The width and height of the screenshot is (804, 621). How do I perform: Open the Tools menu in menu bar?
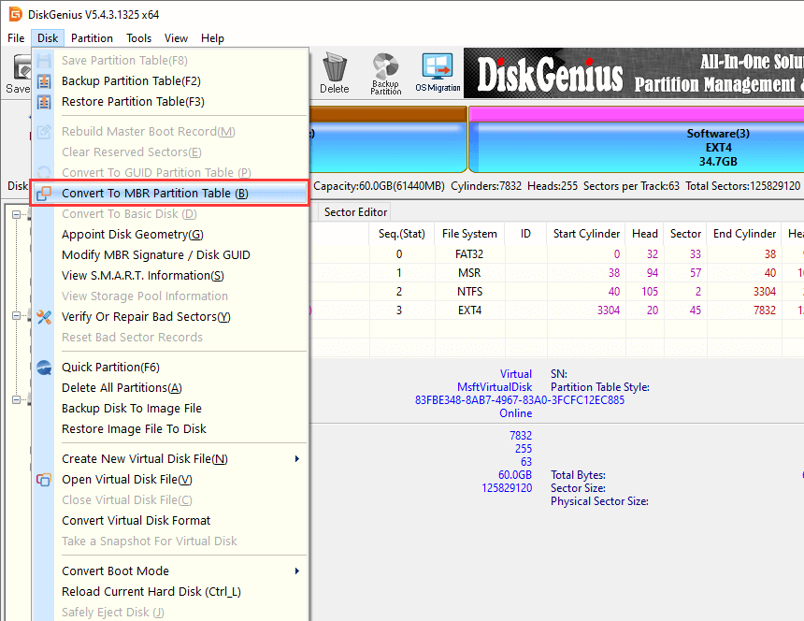click(x=139, y=38)
